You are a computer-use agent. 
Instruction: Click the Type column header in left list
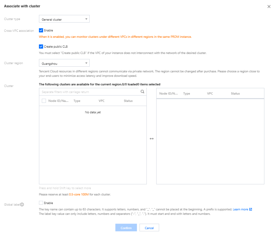click(x=77, y=101)
